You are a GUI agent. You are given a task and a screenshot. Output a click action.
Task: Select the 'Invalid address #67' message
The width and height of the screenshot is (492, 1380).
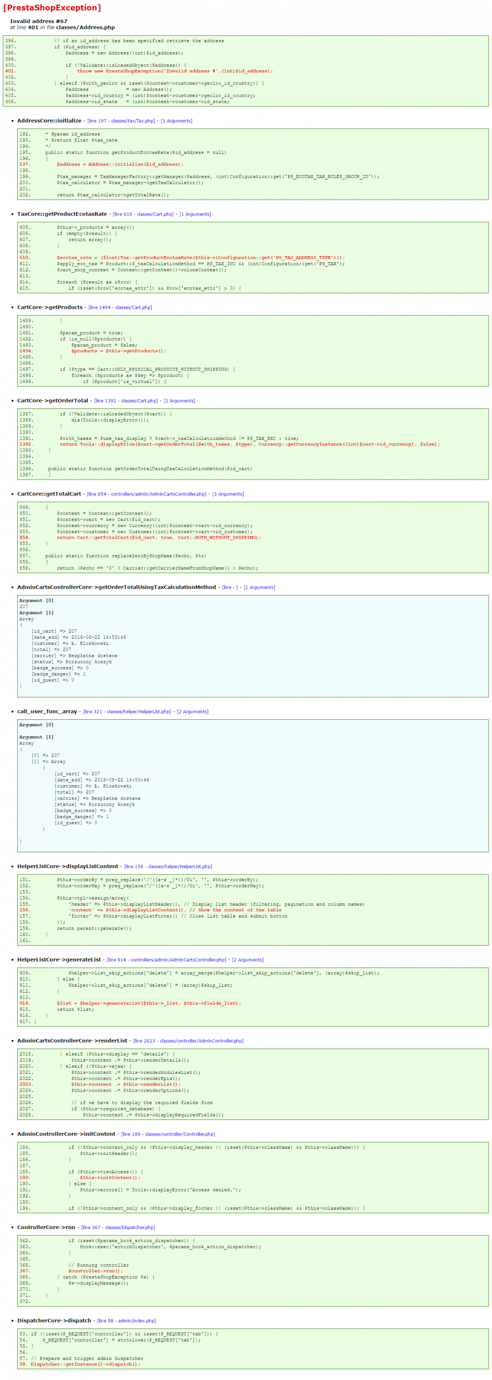point(38,22)
